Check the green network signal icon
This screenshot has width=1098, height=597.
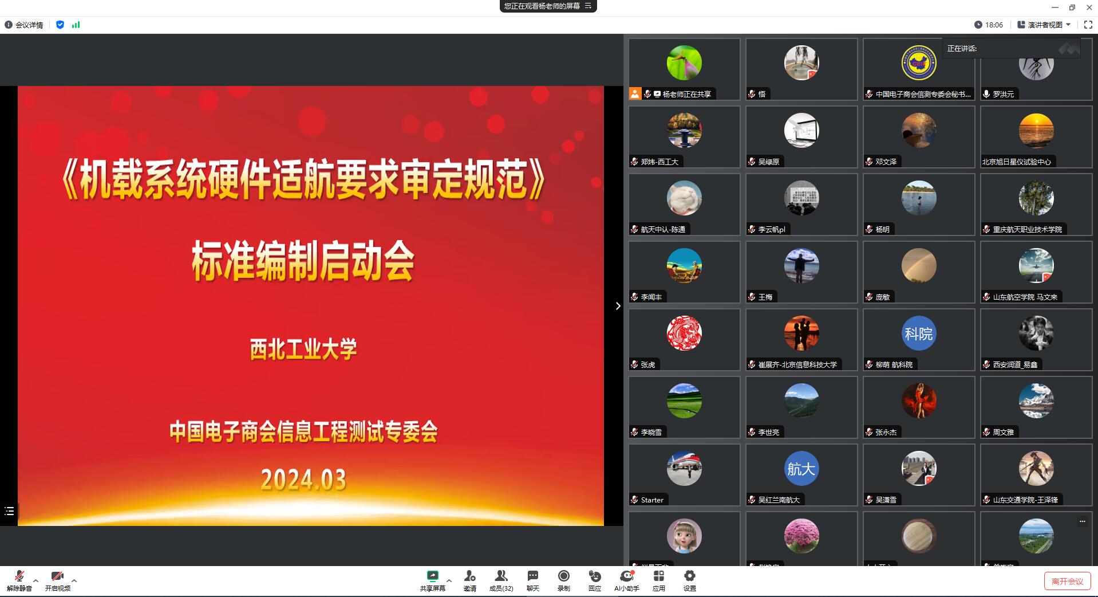(76, 25)
